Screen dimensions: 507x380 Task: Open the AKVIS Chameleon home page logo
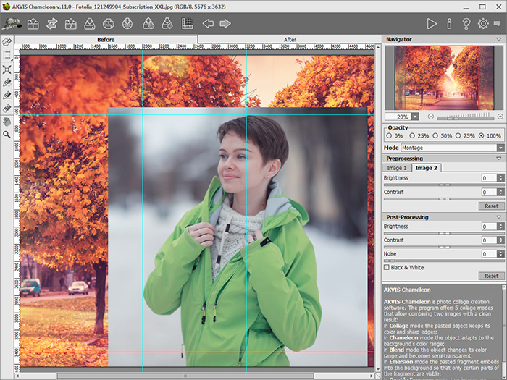click(x=12, y=23)
